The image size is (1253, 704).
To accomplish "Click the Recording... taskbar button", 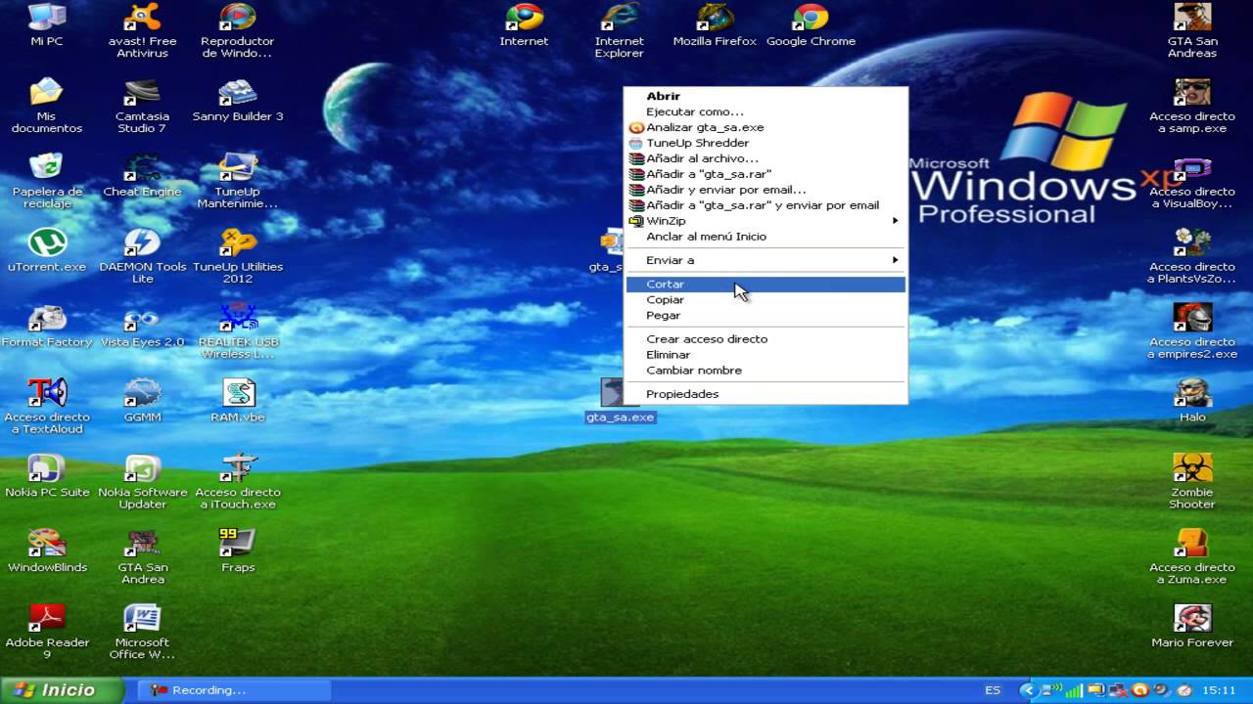I will click(x=234, y=690).
